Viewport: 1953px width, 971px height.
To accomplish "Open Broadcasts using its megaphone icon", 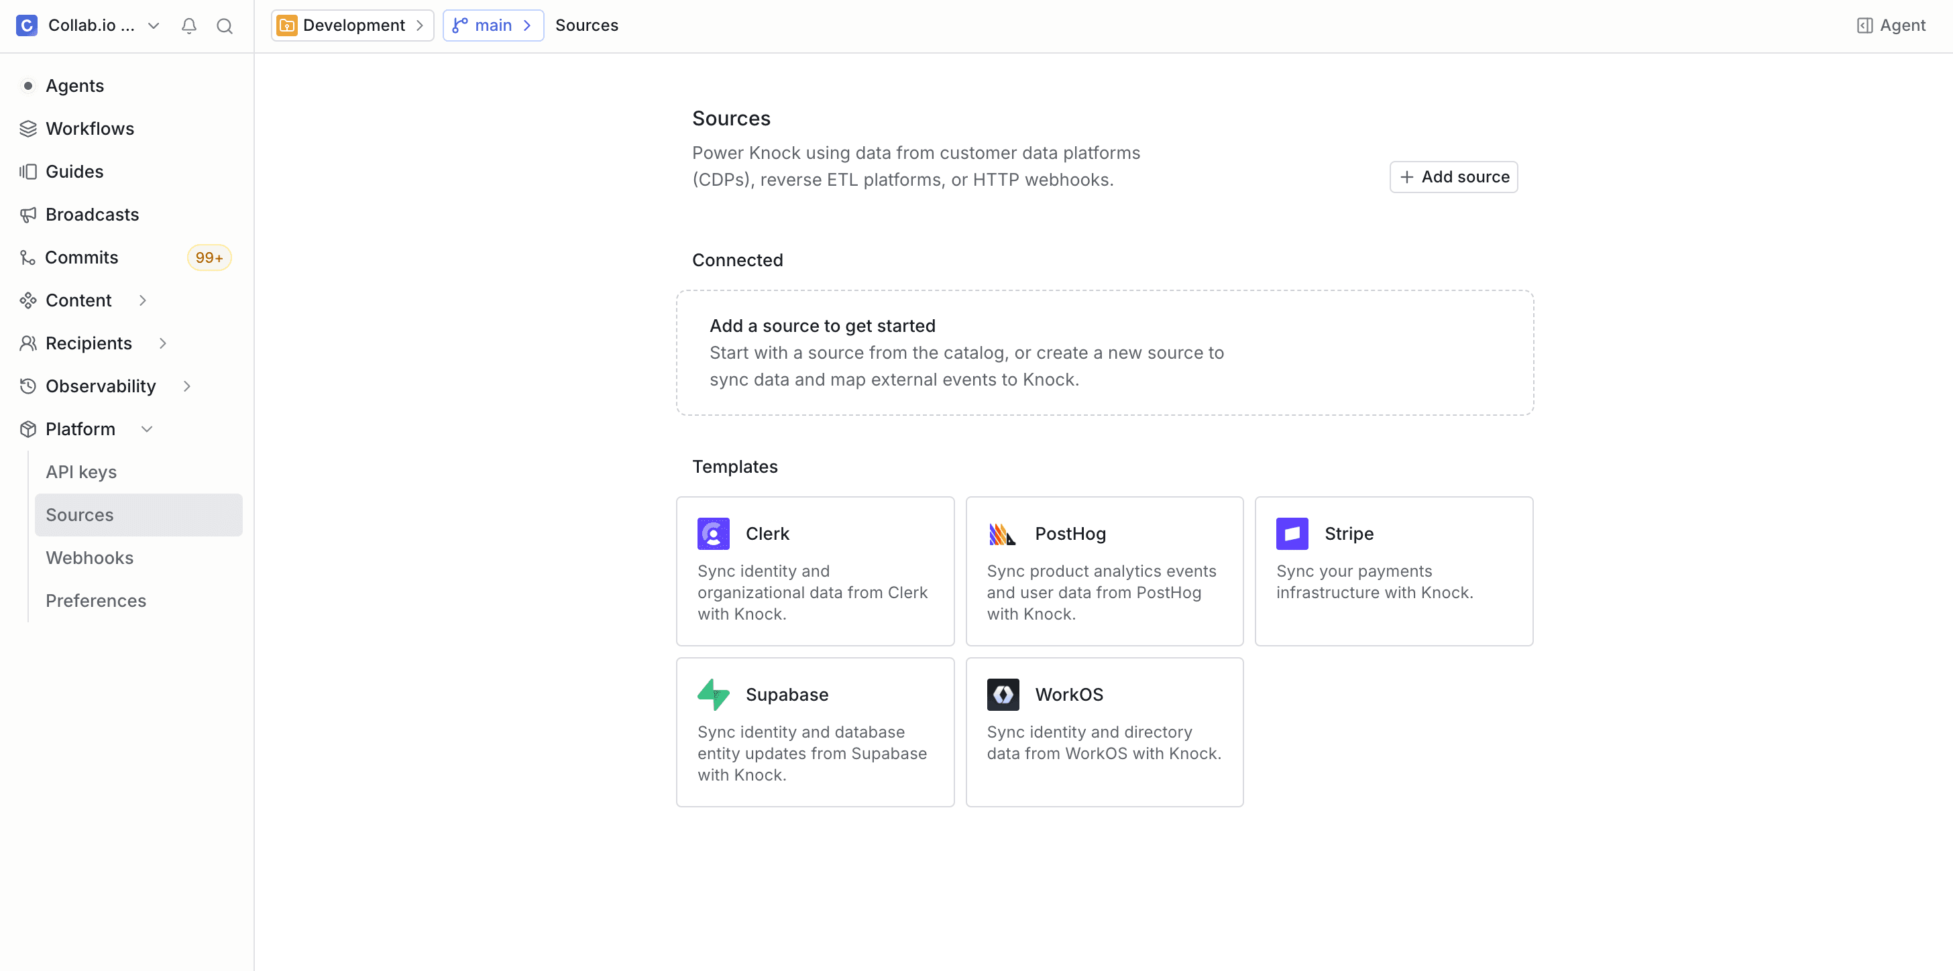I will click(28, 215).
